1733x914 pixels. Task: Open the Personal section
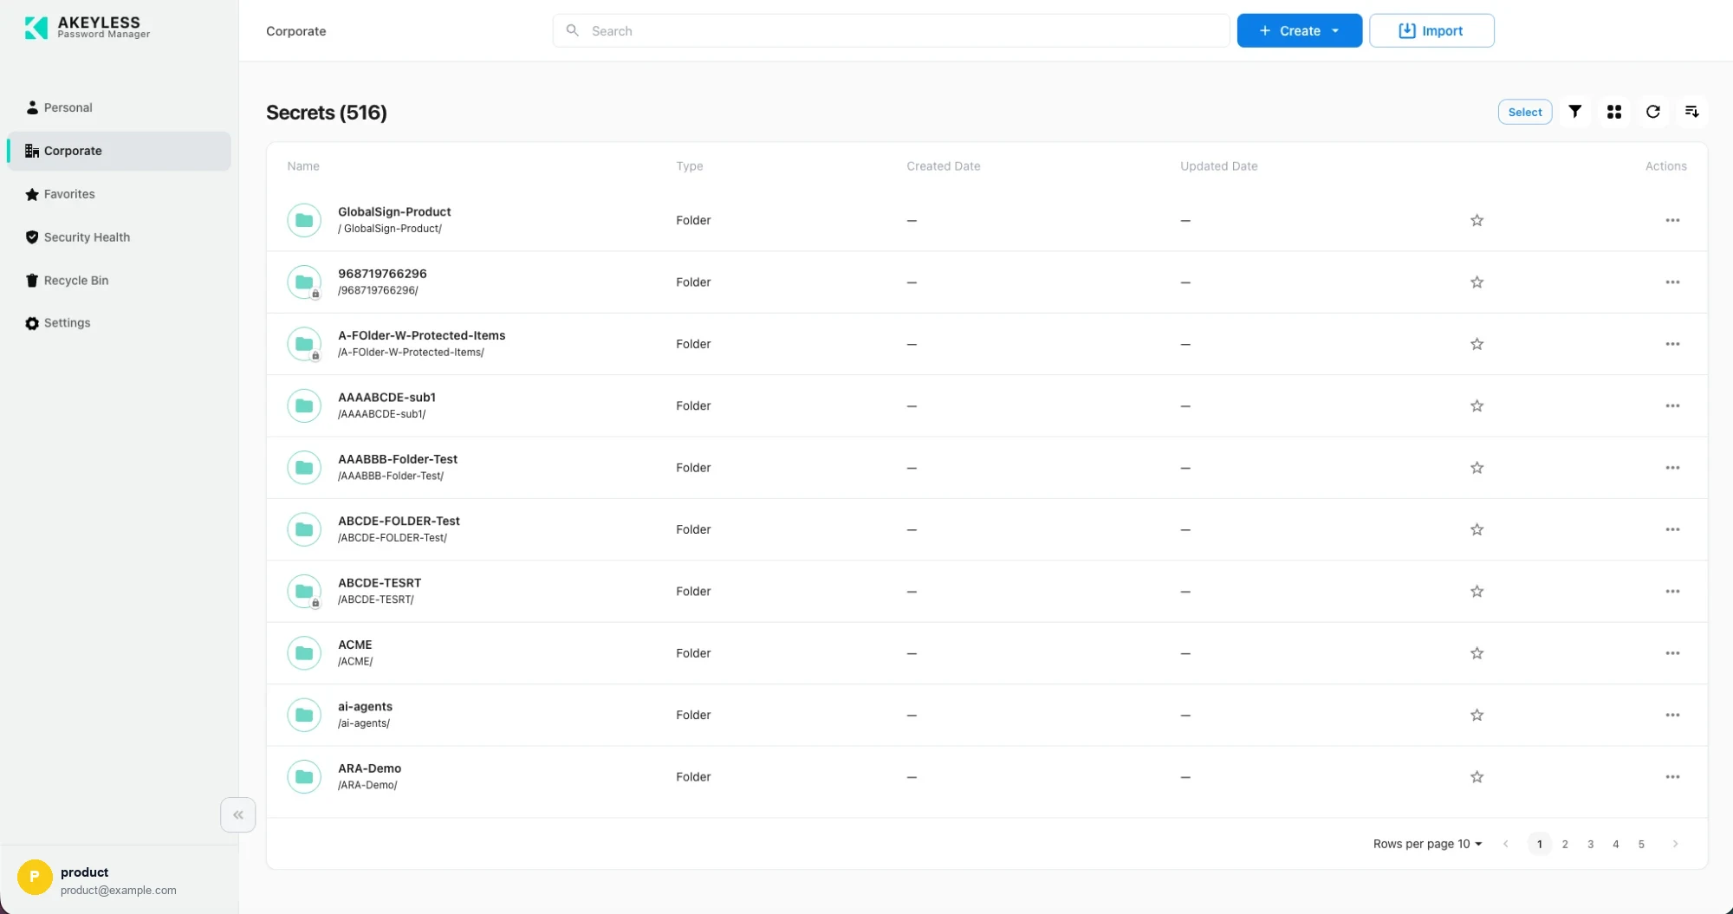pyautogui.click(x=119, y=107)
